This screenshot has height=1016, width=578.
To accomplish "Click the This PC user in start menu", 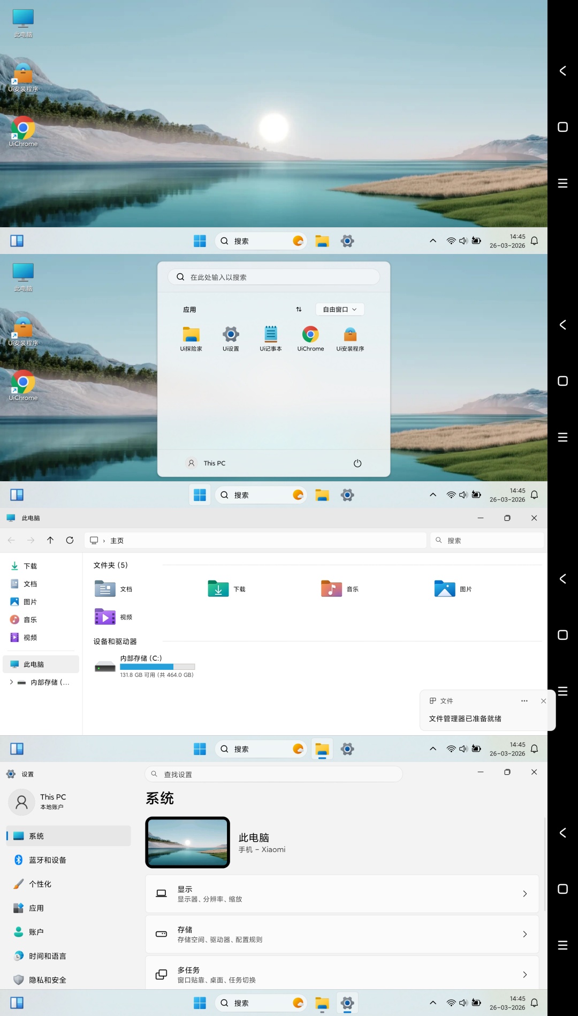I will 206,463.
